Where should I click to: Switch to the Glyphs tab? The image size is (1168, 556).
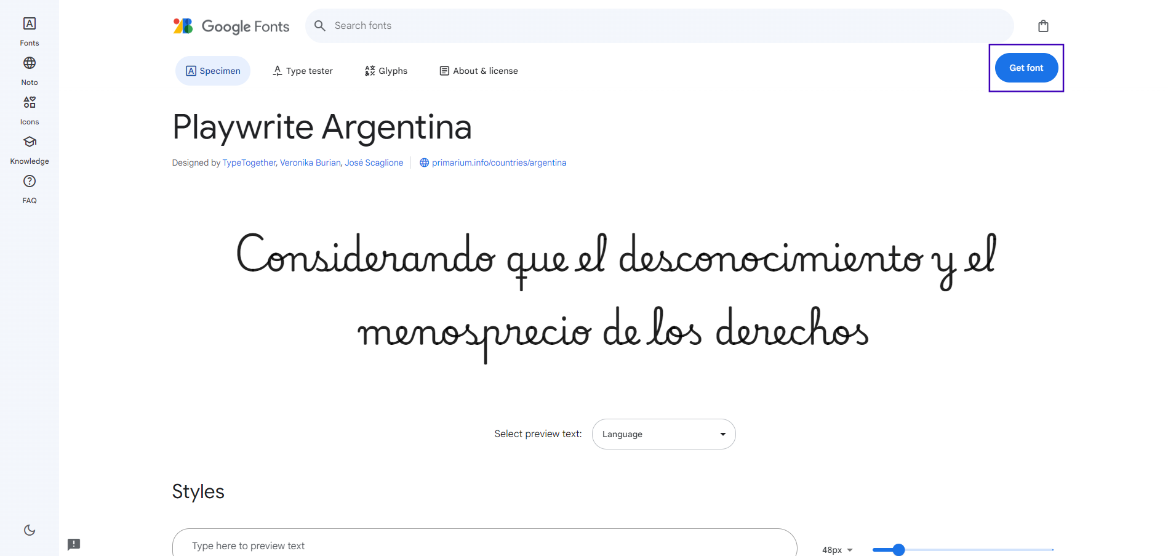pos(386,71)
